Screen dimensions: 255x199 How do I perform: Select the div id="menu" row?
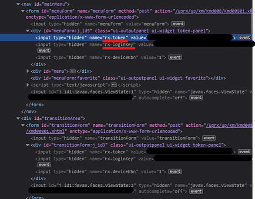click(x=61, y=71)
